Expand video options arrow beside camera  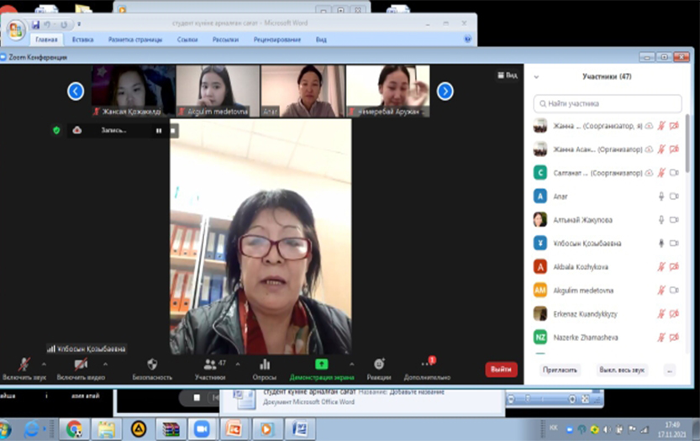click(x=105, y=364)
